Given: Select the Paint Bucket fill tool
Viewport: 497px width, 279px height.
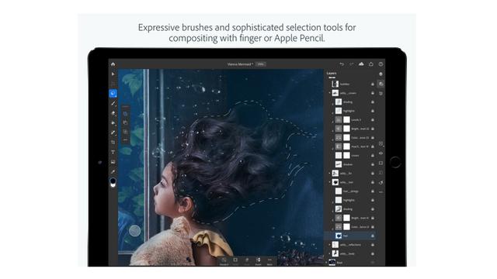Looking at the screenshot, I should coord(113,123).
